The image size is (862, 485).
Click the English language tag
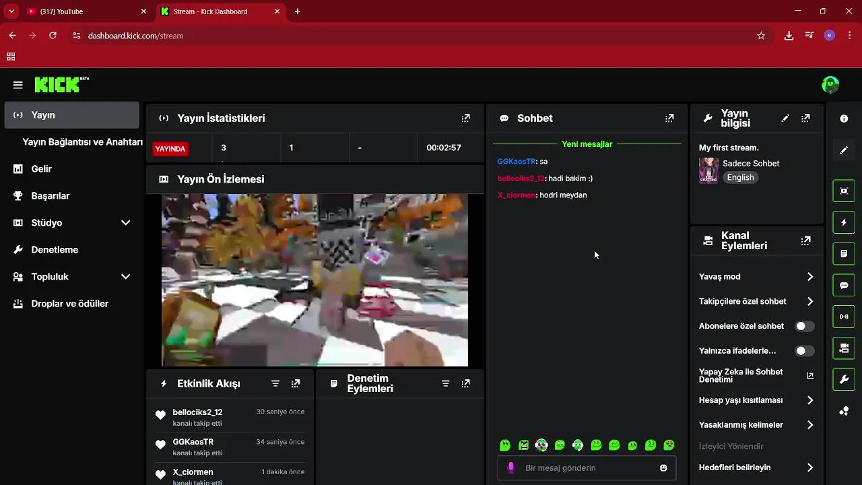click(x=740, y=178)
